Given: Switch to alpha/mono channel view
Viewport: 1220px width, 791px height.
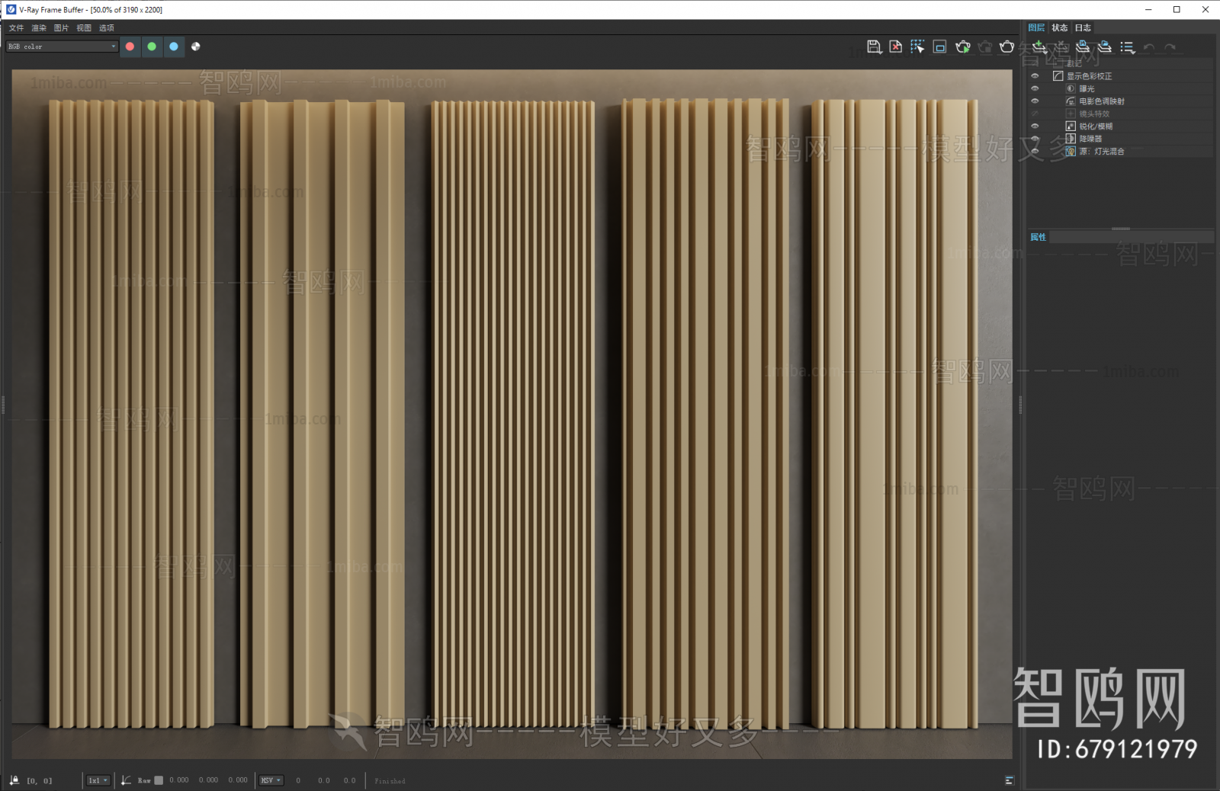Looking at the screenshot, I should coord(196,46).
